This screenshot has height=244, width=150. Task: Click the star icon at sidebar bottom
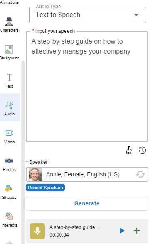tap(9, 242)
